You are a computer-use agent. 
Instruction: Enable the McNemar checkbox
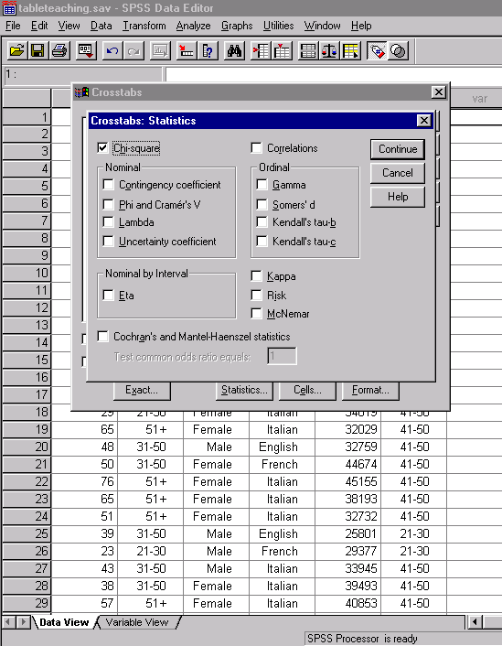coord(257,314)
